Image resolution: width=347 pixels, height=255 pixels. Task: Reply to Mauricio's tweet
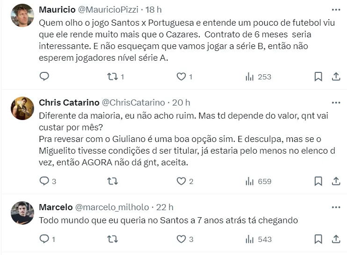coord(44,77)
